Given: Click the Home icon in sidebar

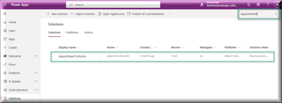Looking at the screenshot, I should pyautogui.click(x=5, y=22).
